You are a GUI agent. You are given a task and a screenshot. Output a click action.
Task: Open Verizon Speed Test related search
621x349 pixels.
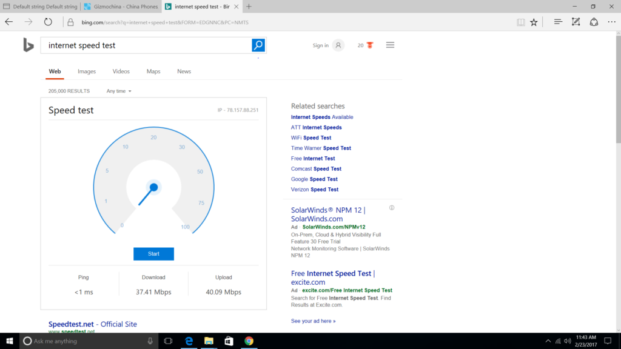tap(315, 189)
